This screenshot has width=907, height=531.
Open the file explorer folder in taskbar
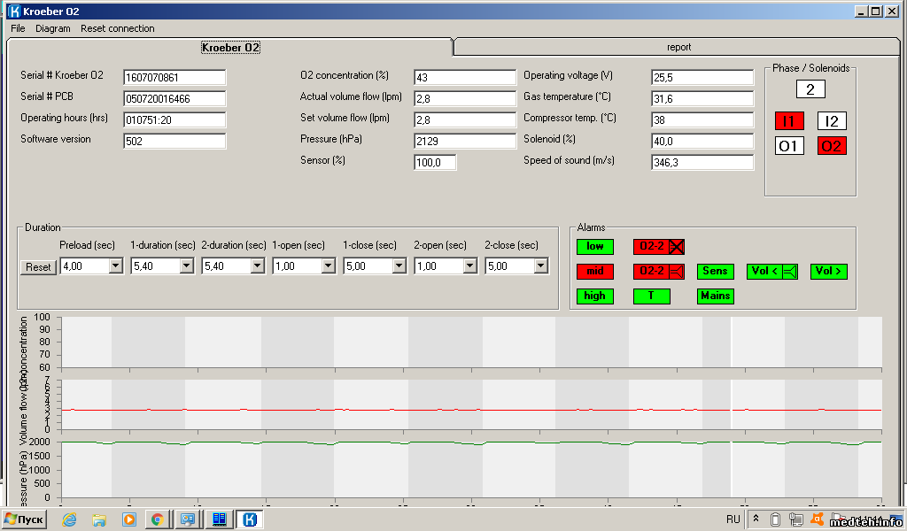click(99, 519)
